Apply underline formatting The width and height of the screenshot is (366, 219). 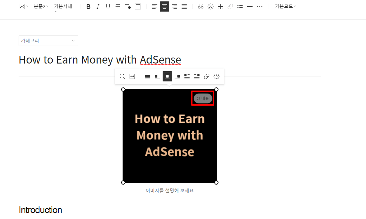(108, 6)
